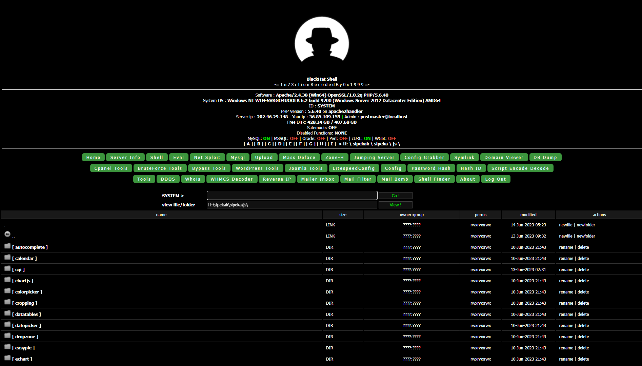Open the autocomplete folder link
Screen dimensions: 642x366
pyautogui.click(x=30, y=247)
